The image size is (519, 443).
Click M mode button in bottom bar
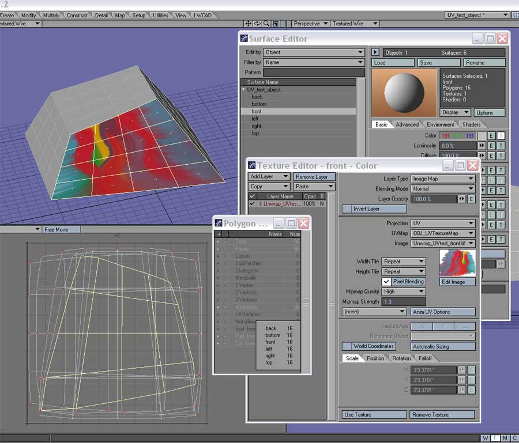coord(505,438)
